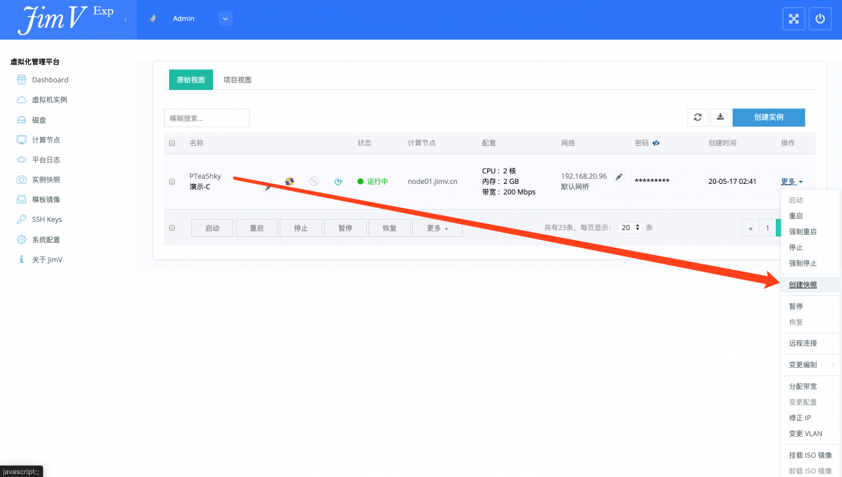Expand the Admin user dropdown
Viewport: 842px width, 477px height.
(x=225, y=19)
